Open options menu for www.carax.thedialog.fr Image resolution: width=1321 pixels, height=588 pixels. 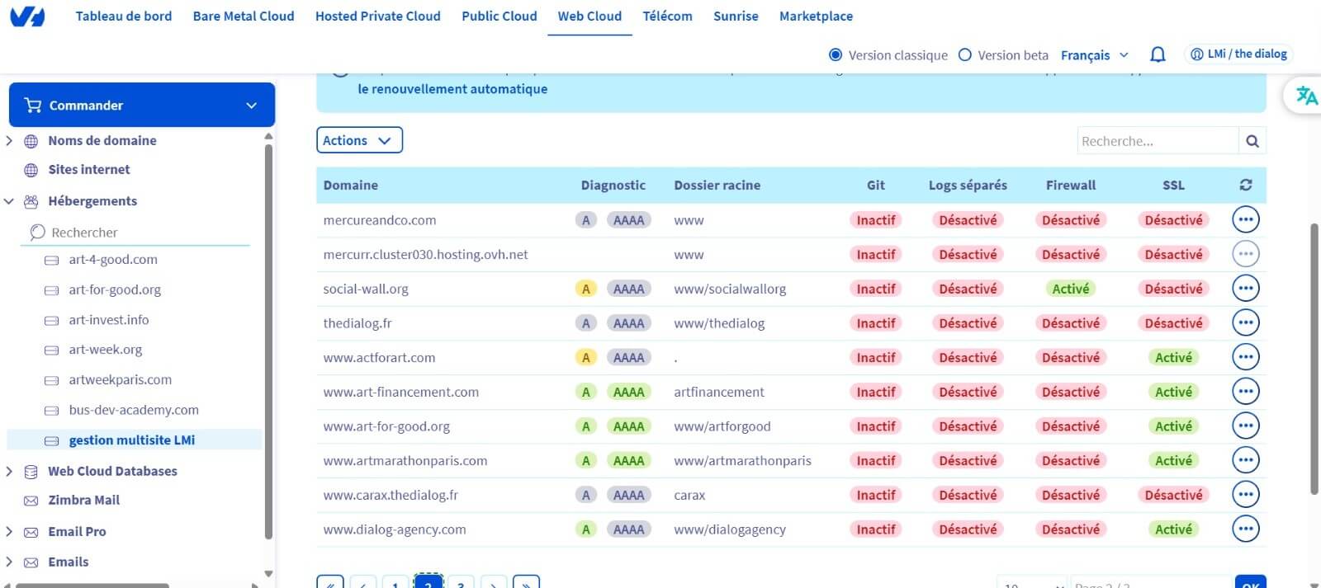coord(1245,494)
